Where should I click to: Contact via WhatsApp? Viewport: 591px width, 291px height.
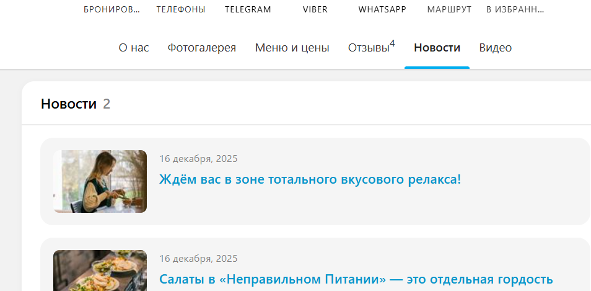pyautogui.click(x=382, y=10)
